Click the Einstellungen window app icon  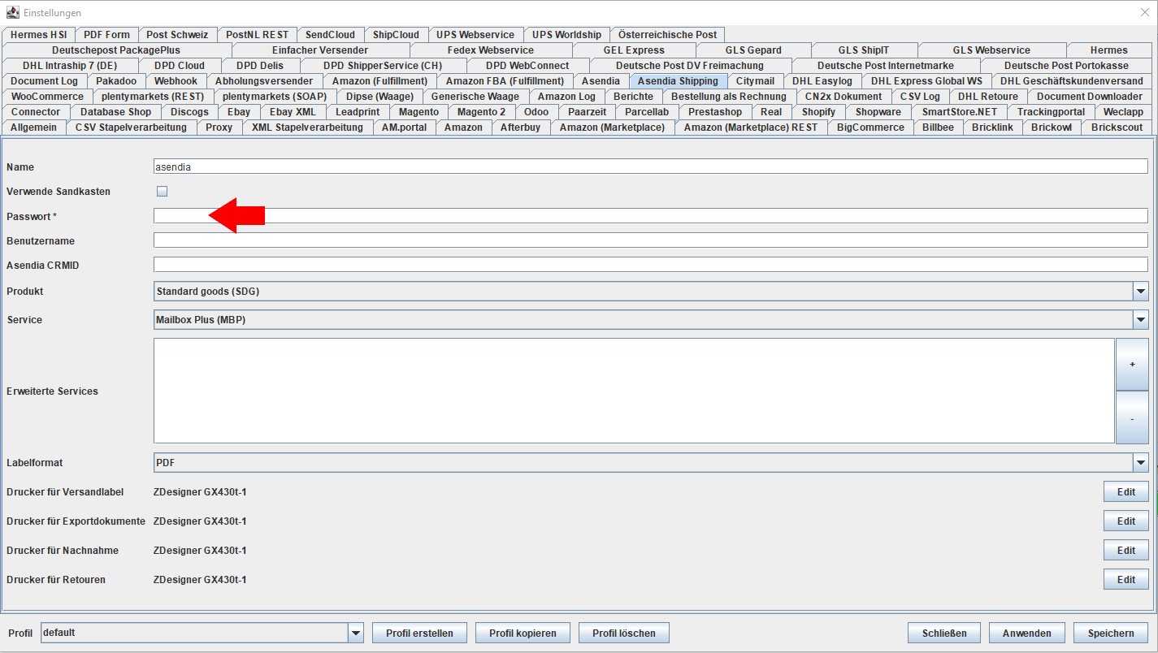coord(12,12)
